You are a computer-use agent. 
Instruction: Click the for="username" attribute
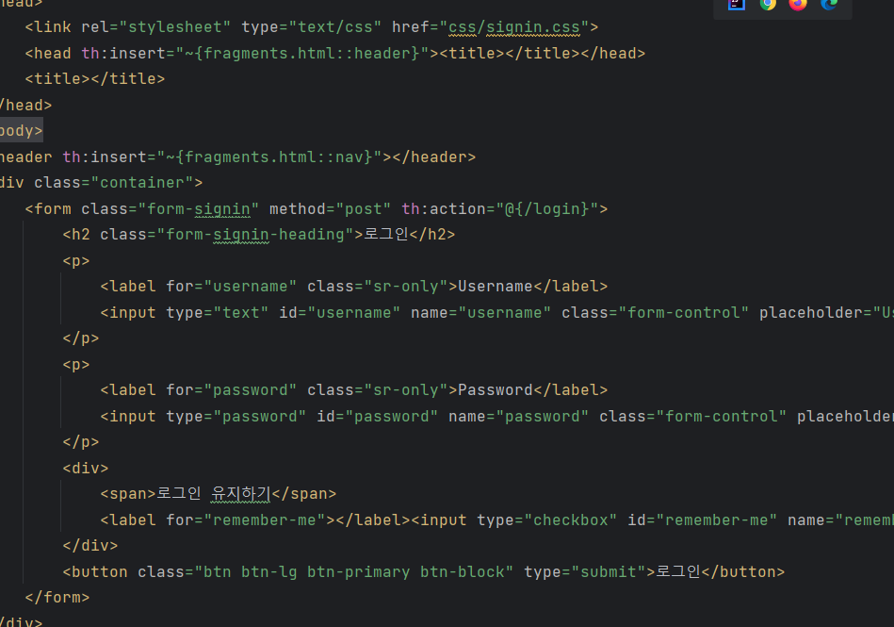coord(232,287)
